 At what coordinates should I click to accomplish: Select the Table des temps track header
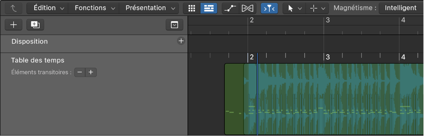[x=38, y=60]
